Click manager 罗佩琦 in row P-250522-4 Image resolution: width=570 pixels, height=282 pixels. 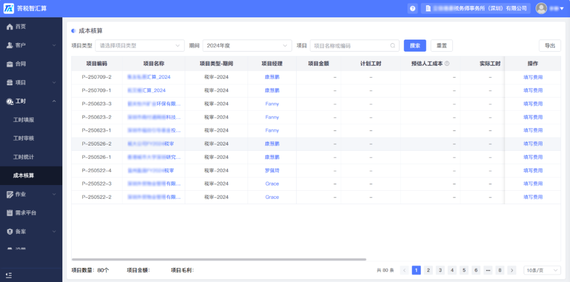pos(272,171)
